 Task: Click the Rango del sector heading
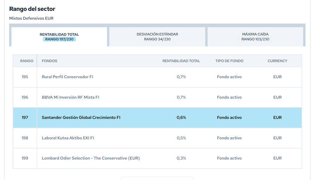32,9
